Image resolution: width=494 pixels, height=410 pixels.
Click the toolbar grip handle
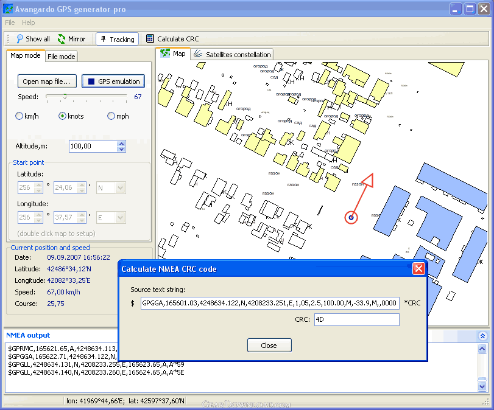point(8,39)
